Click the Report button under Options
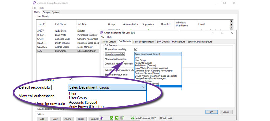 pyautogui.click(x=81, y=119)
